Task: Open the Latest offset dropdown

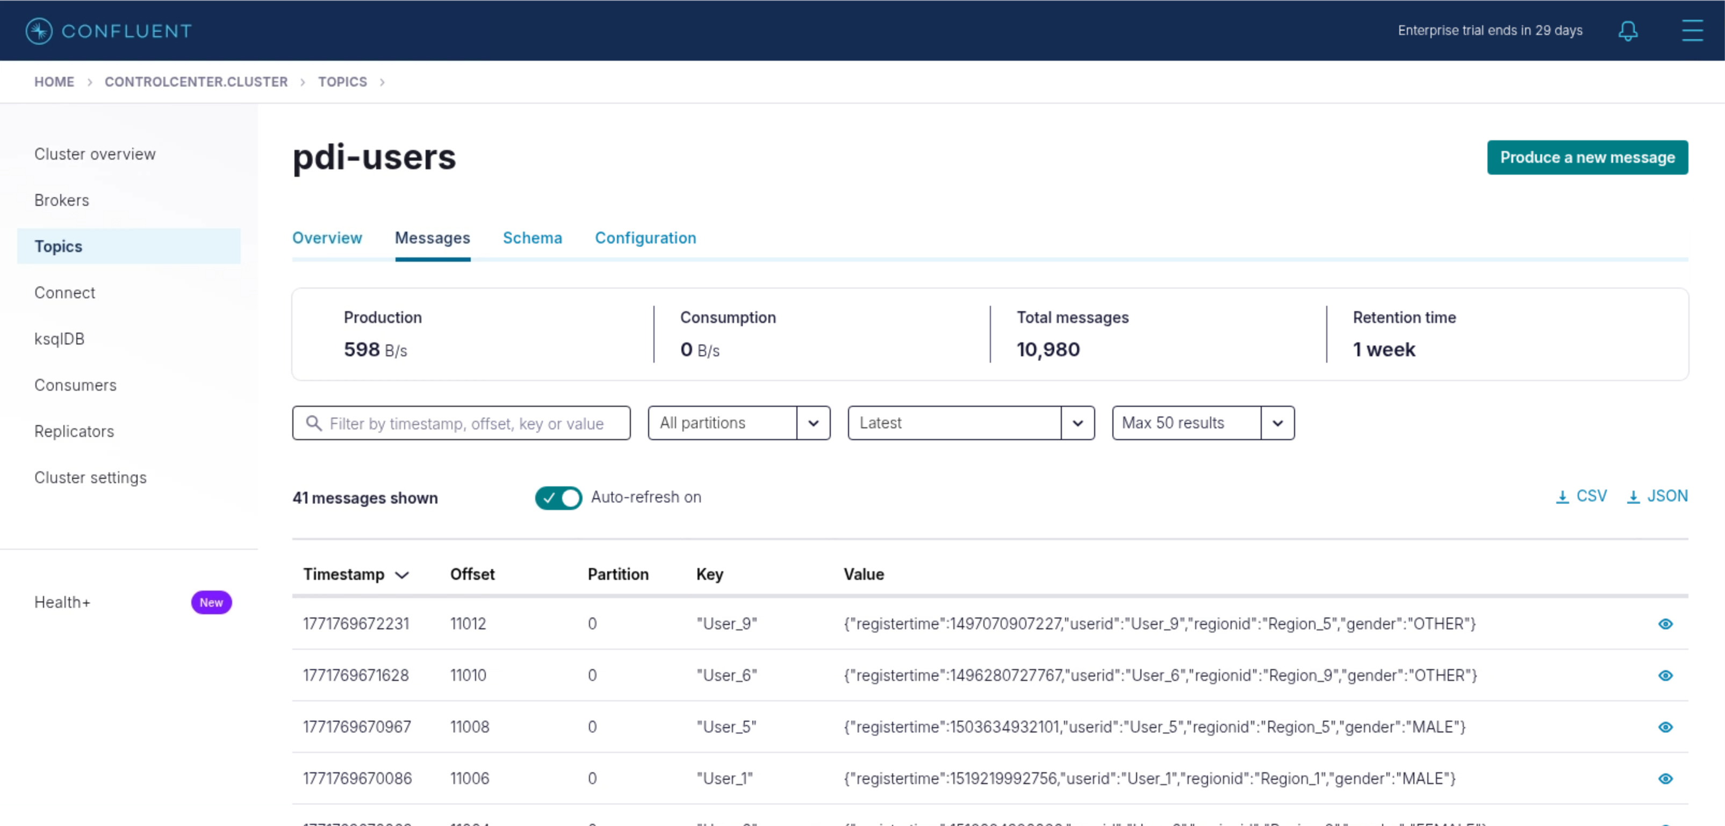Action: [x=1077, y=423]
